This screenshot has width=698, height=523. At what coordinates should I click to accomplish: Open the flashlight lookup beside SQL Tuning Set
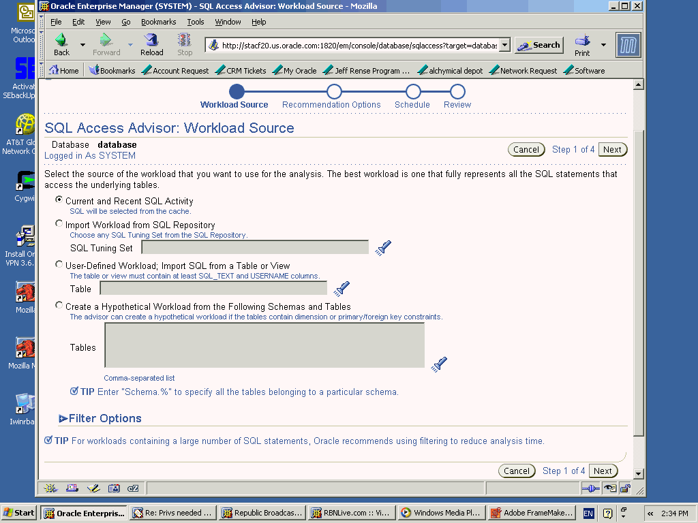[x=384, y=248]
